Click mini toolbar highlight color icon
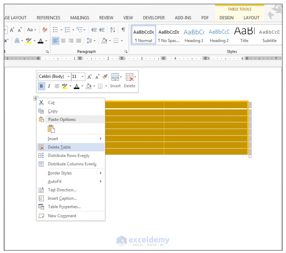 (64, 86)
